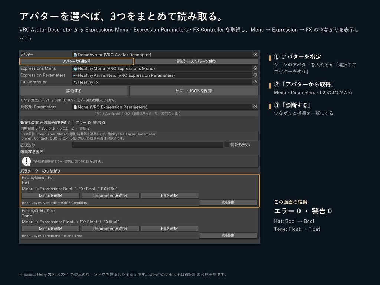Screen dimensions: 380x285
Task: Click 'Unity 2022.3.22f1 / SDK 3.10.5' info line
Action: [47, 100]
